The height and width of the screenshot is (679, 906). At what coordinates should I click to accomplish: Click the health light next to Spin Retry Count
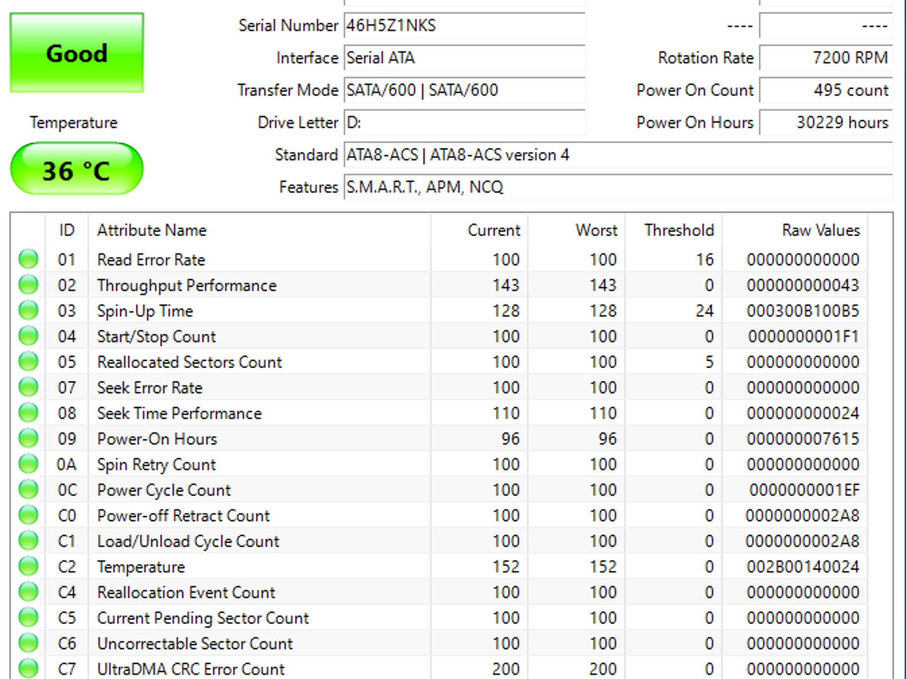tap(27, 464)
